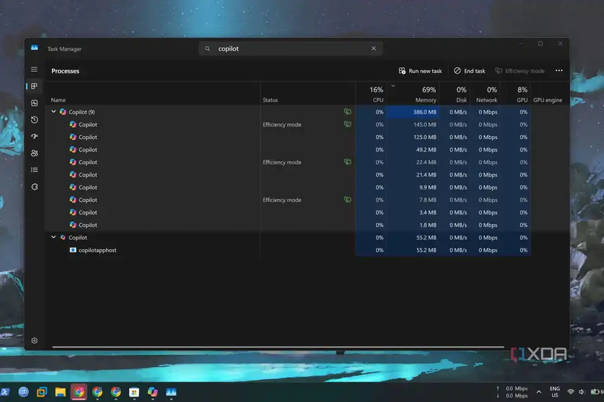Viewport: 604px width, 402px height.
Task: Click the leaf icon on the 145.0 MB row
Action: click(x=347, y=124)
